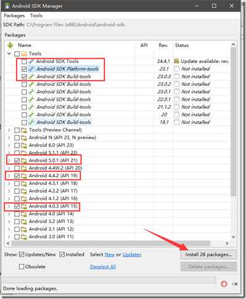Click wrench icon for Build-tools rev 22.0.1
246x299 pixels.
pyautogui.click(x=31, y=99)
